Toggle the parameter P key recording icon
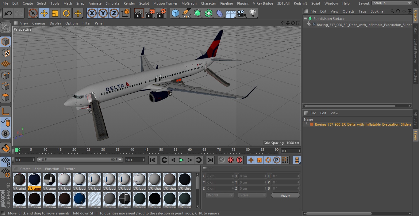The height and width of the screenshot is (216, 419). tap(277, 160)
